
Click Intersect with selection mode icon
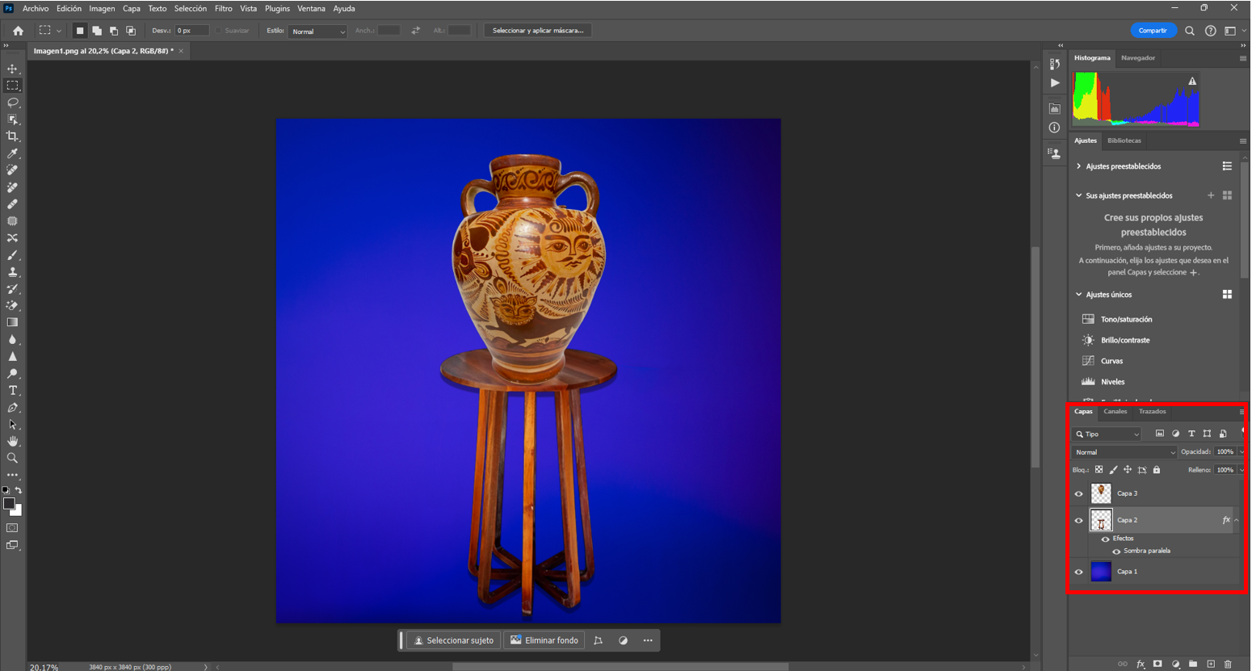point(131,31)
